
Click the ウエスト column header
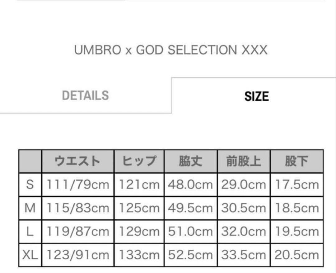coord(77,161)
